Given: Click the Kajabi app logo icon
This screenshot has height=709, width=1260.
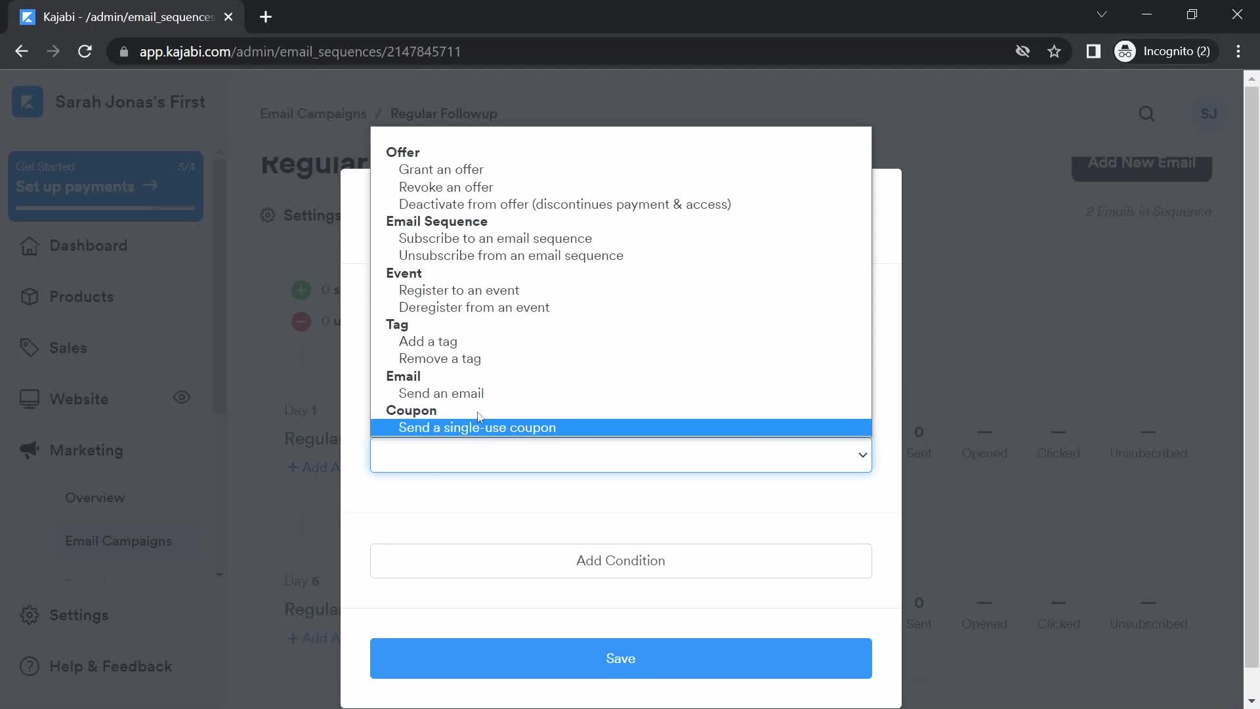Looking at the screenshot, I should pyautogui.click(x=27, y=101).
